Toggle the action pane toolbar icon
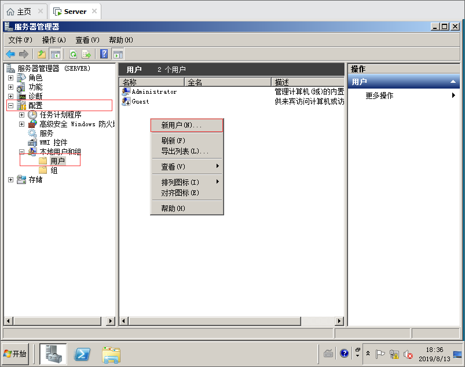This screenshot has width=465, height=367. click(118, 54)
